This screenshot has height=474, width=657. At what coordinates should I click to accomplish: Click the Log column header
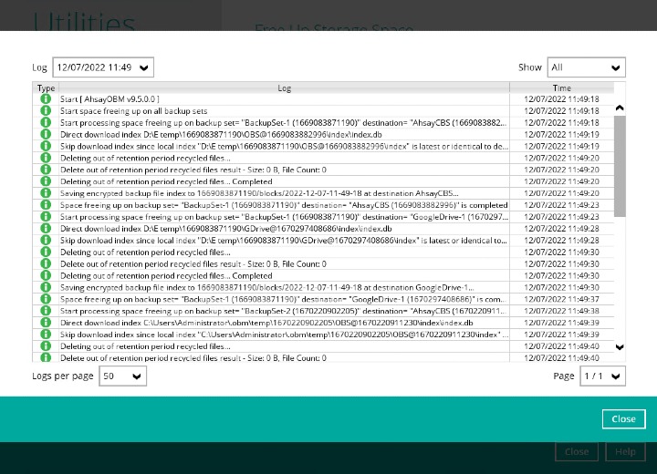click(285, 88)
